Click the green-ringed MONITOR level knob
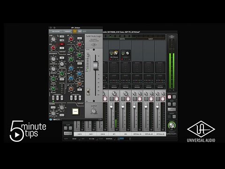Image resolution: width=225 pixels, height=169 pixels. 172,125
